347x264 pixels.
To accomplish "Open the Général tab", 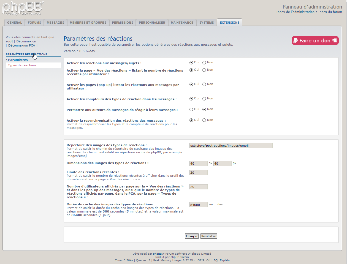I will coord(15,23).
